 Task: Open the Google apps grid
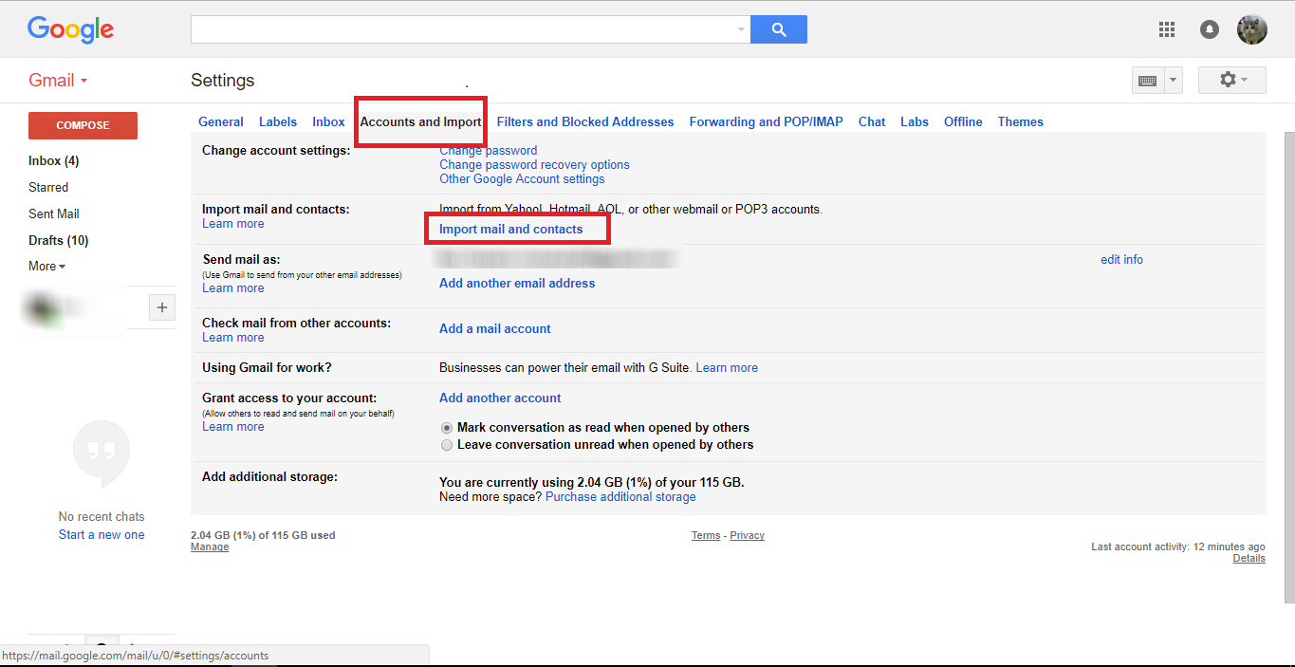click(x=1167, y=29)
